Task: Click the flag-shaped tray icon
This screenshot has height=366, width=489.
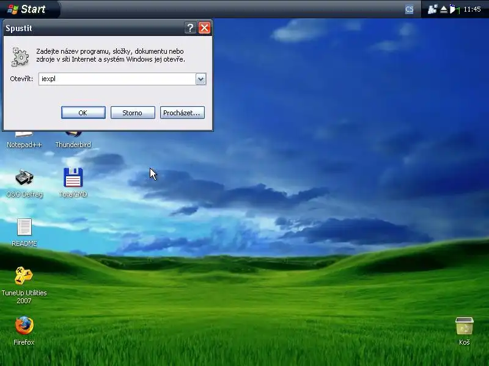Action: click(x=454, y=9)
